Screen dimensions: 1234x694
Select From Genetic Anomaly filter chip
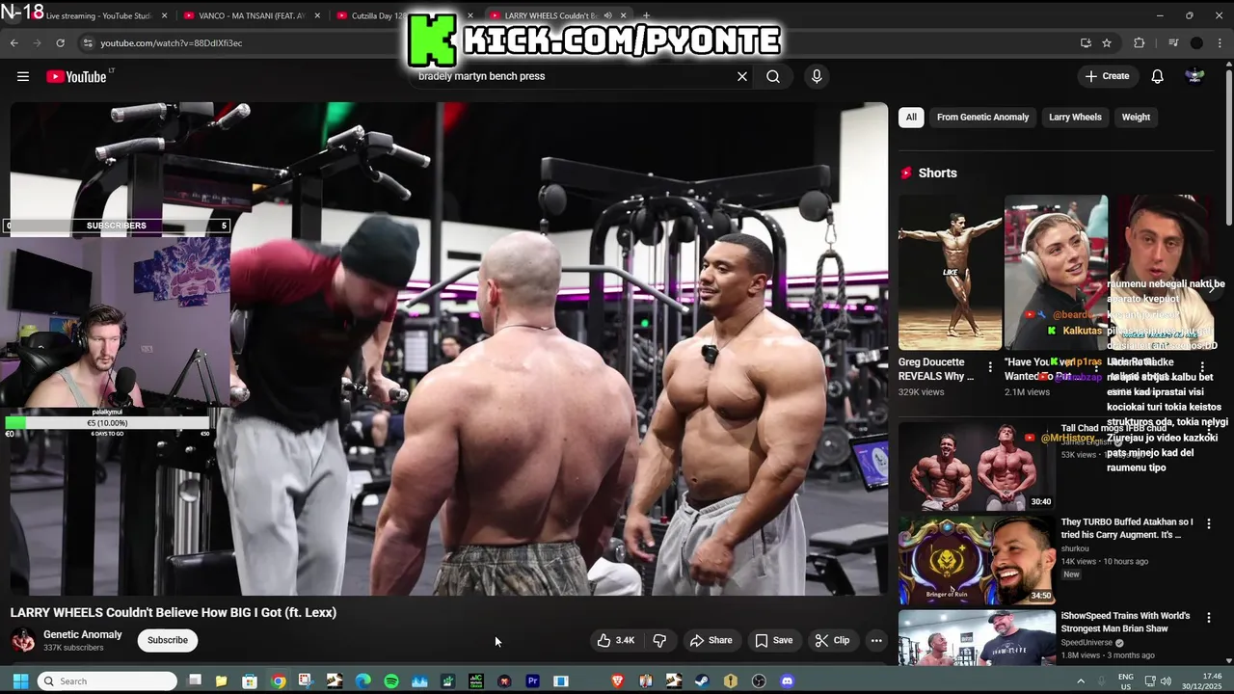pyautogui.click(x=982, y=117)
